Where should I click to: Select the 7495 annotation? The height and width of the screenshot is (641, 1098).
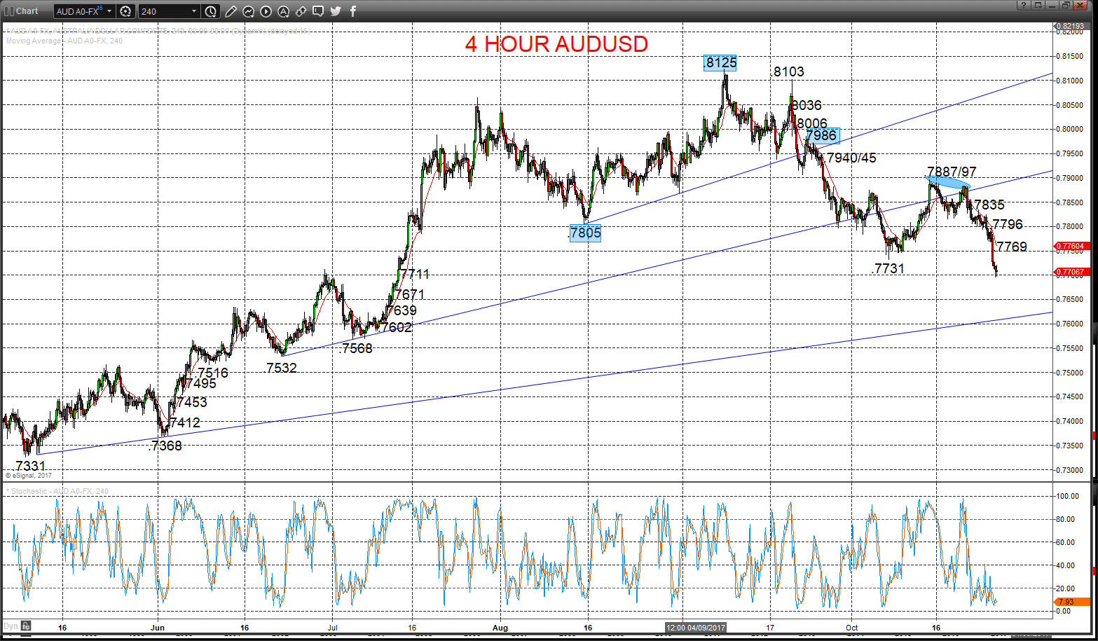pyautogui.click(x=201, y=383)
